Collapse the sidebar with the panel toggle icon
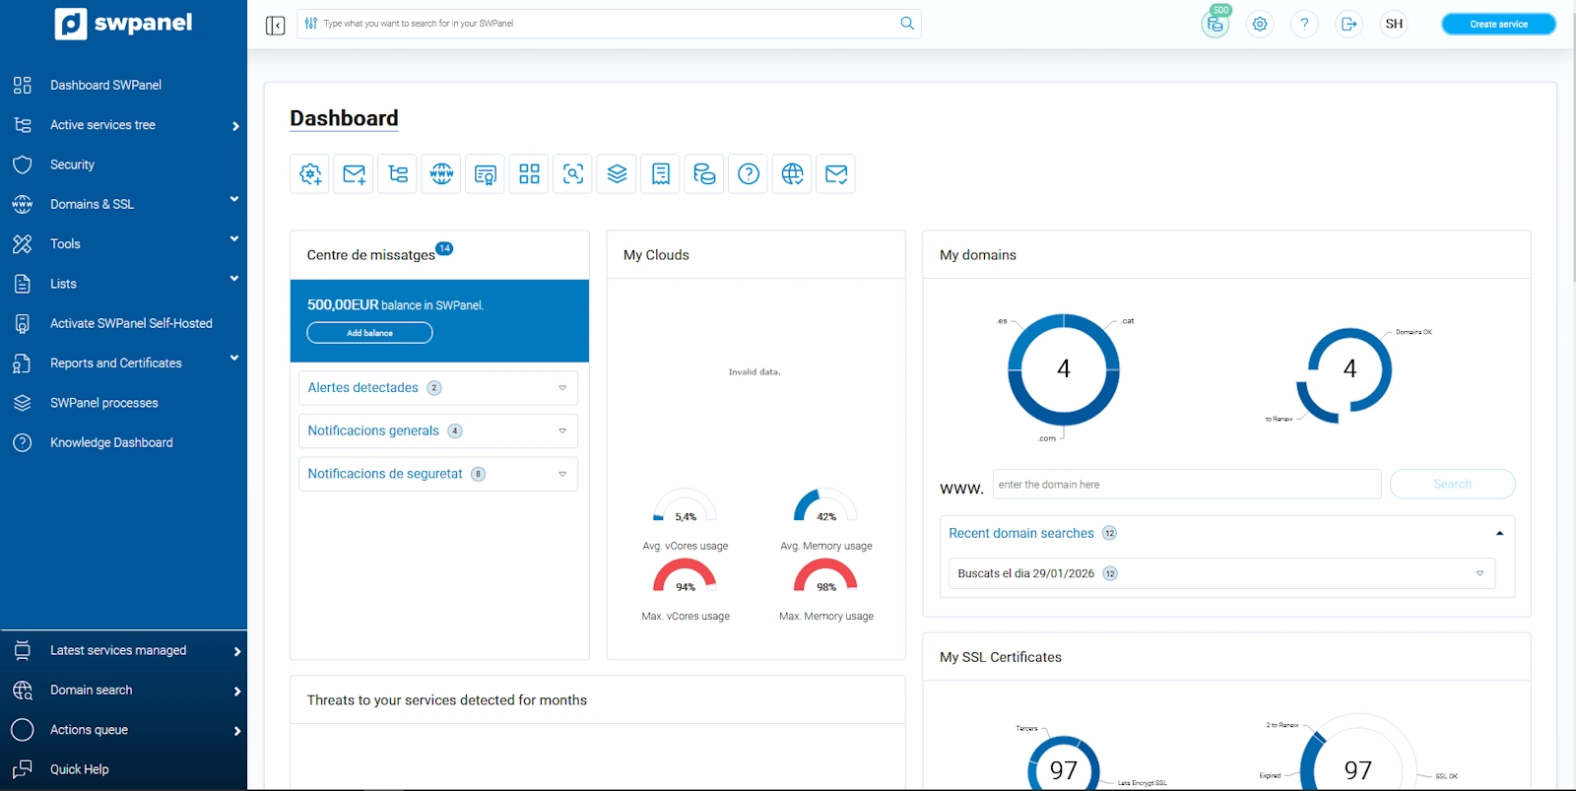Viewport: 1576px width, 791px height. click(x=276, y=25)
